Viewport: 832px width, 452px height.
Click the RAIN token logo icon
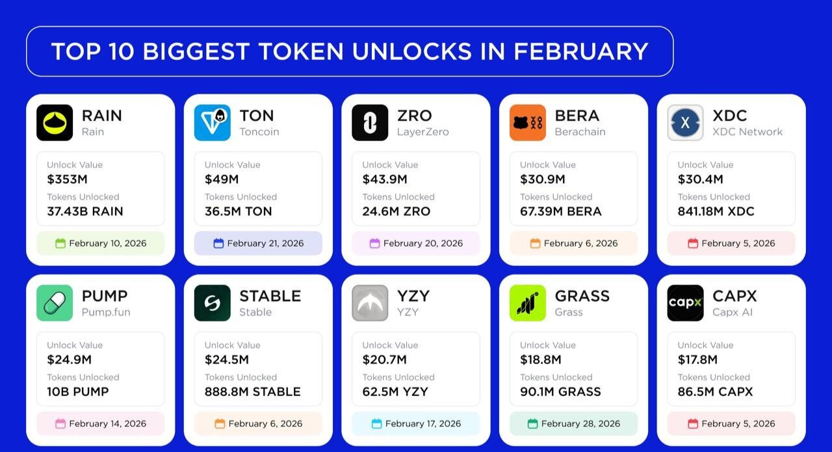pos(55,123)
